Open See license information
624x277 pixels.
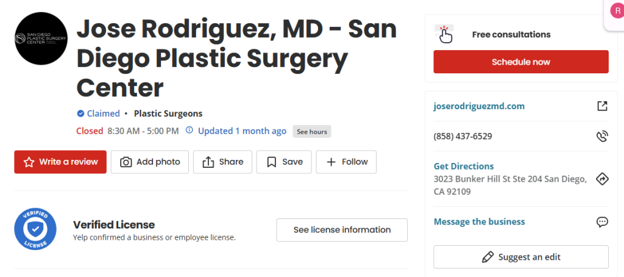click(x=342, y=230)
